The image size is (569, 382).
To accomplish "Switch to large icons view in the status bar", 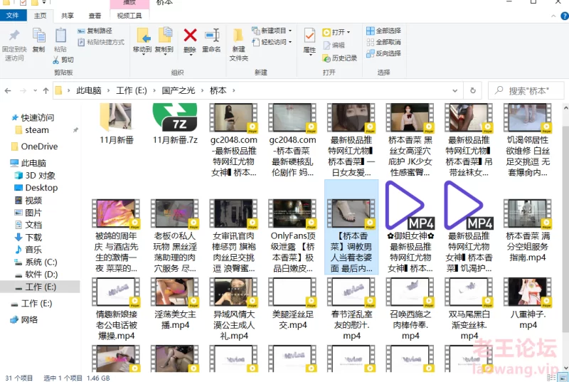I will point(563,378).
